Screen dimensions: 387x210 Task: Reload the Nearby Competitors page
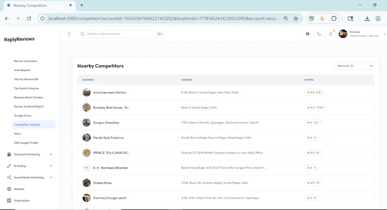tap(29, 18)
